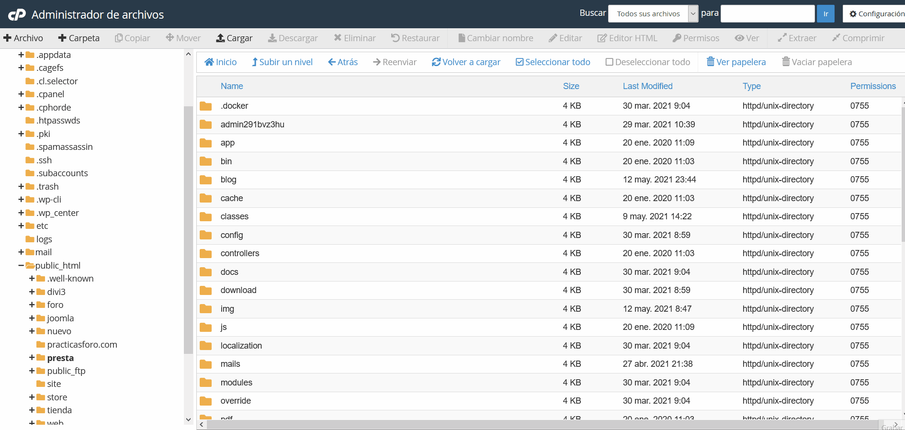Create a new folder with Carpeta
Viewport: 905px width, 430px height.
click(x=79, y=38)
